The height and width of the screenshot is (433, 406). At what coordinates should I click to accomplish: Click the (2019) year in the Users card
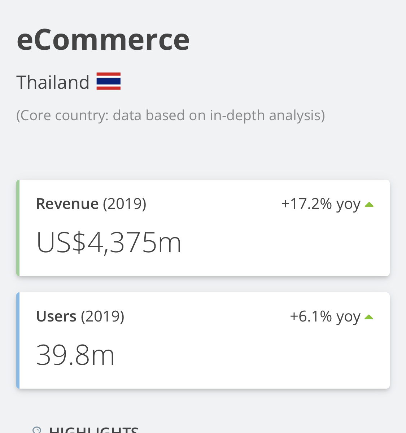click(102, 316)
